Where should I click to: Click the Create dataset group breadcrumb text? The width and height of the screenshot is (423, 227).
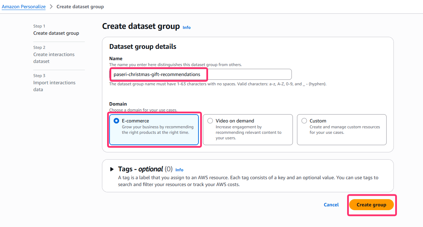tap(80, 7)
